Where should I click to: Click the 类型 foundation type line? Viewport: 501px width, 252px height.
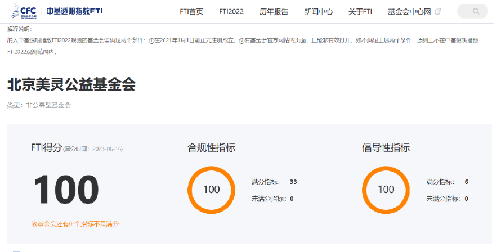click(x=39, y=105)
